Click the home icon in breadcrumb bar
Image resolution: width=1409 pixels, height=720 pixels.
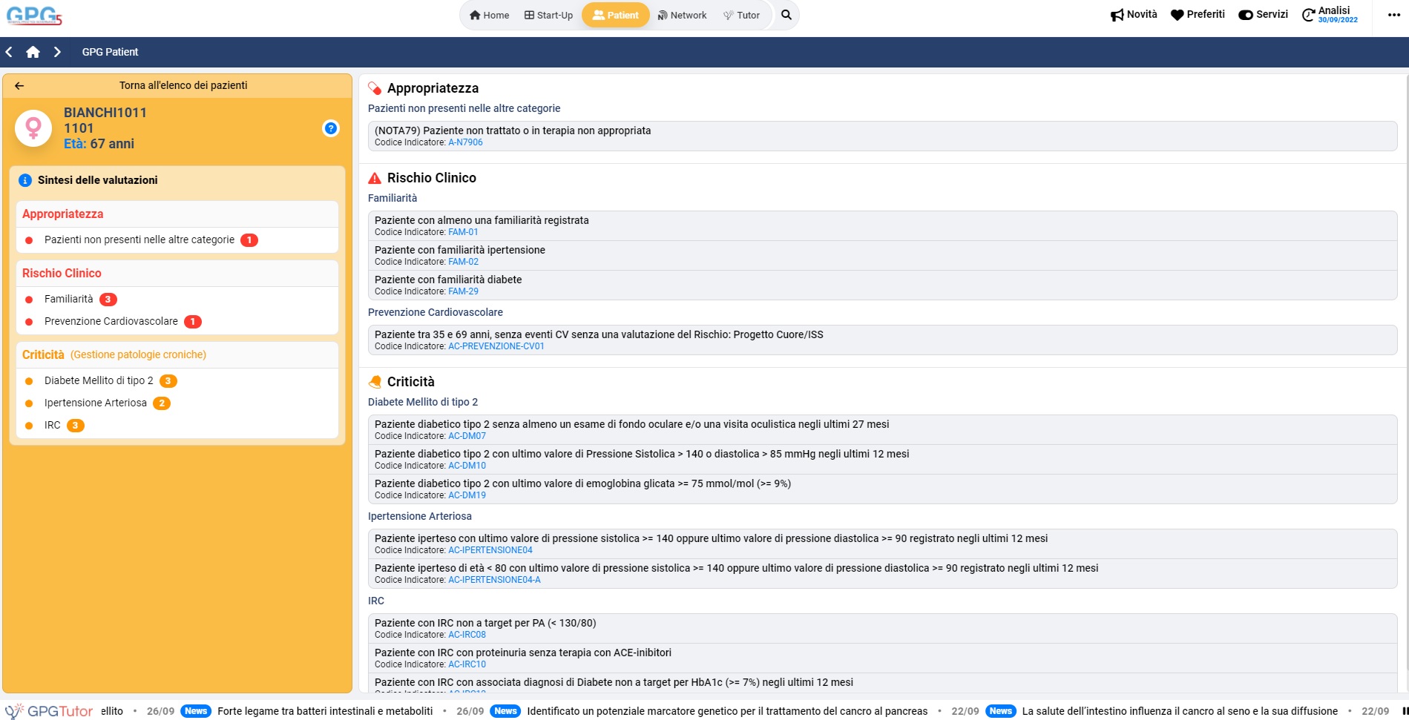(33, 52)
